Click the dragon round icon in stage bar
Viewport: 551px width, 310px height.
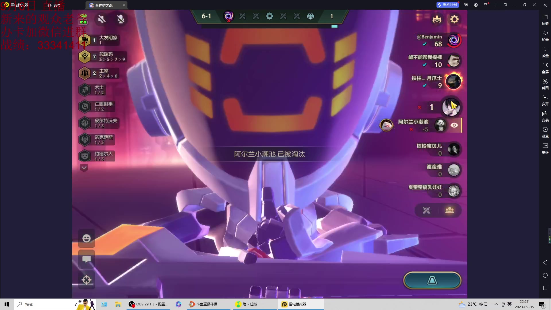(x=311, y=16)
